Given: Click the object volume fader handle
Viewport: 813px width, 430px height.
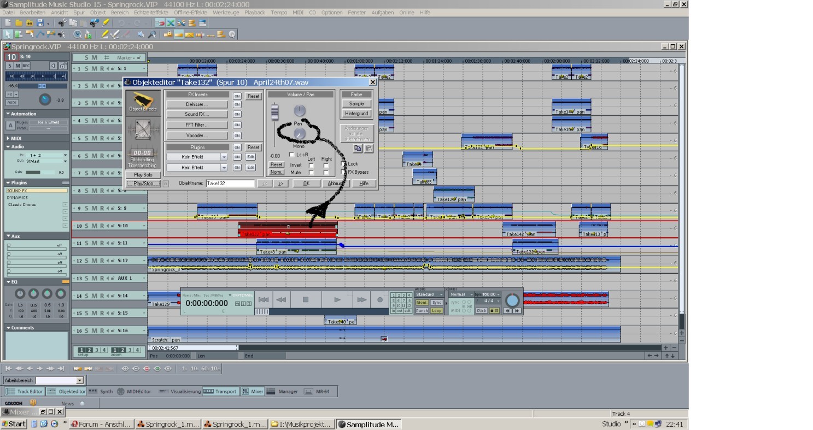Looking at the screenshot, I should tap(275, 113).
